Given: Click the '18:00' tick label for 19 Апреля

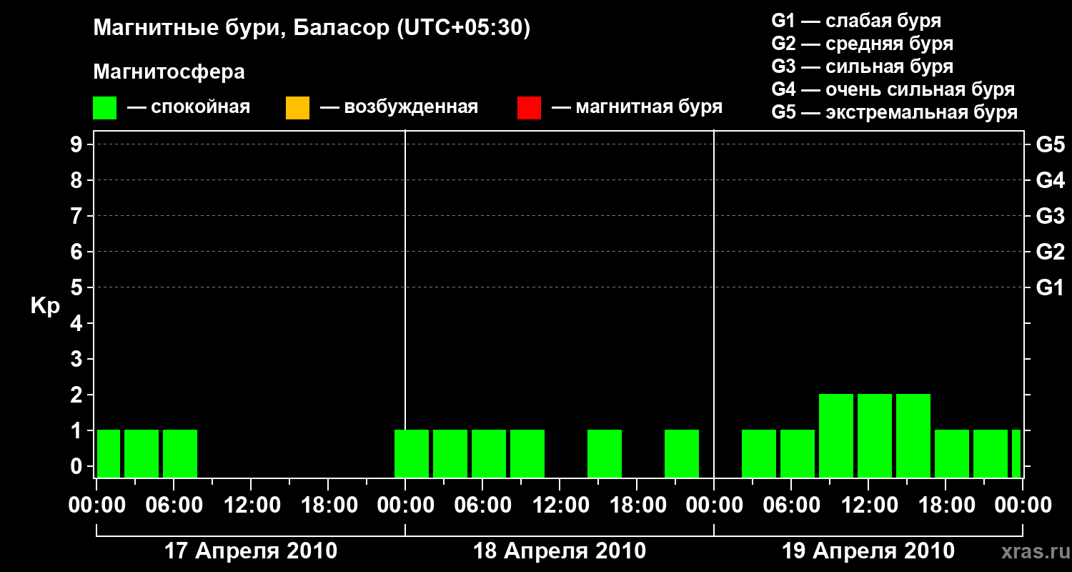Looking at the screenshot, I should click(946, 505).
